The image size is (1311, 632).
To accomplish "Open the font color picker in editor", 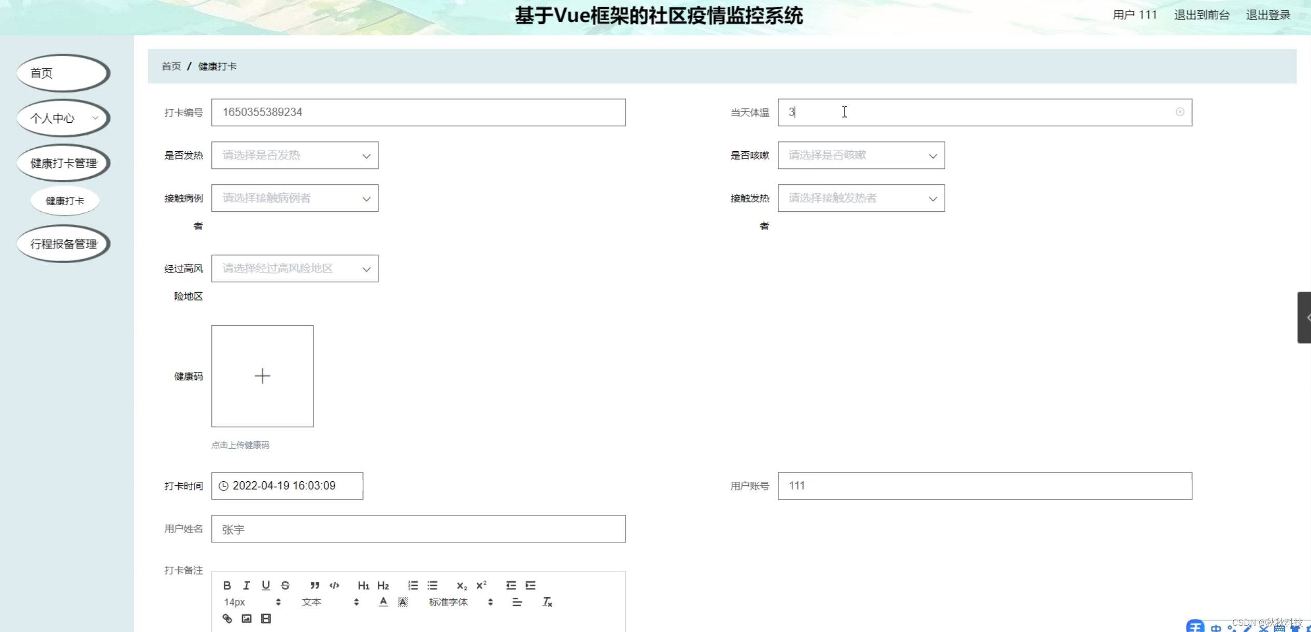I will (383, 601).
